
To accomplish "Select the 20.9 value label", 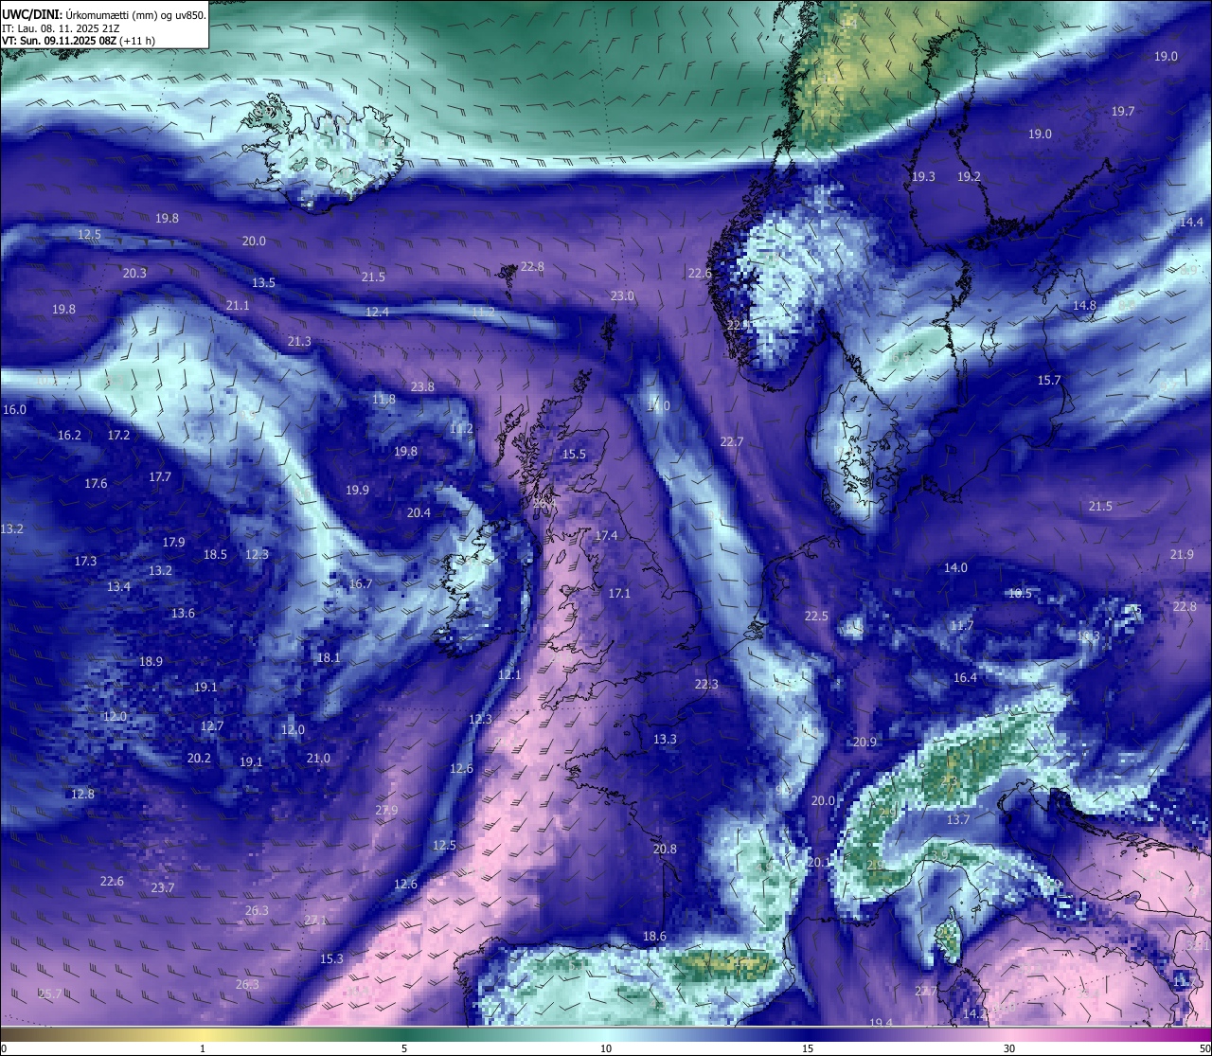I will tap(864, 743).
